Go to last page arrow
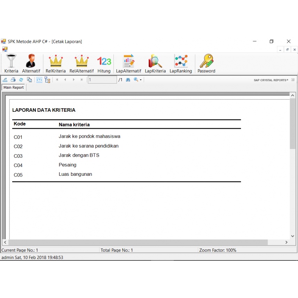298x298 pixels. coord(82,80)
